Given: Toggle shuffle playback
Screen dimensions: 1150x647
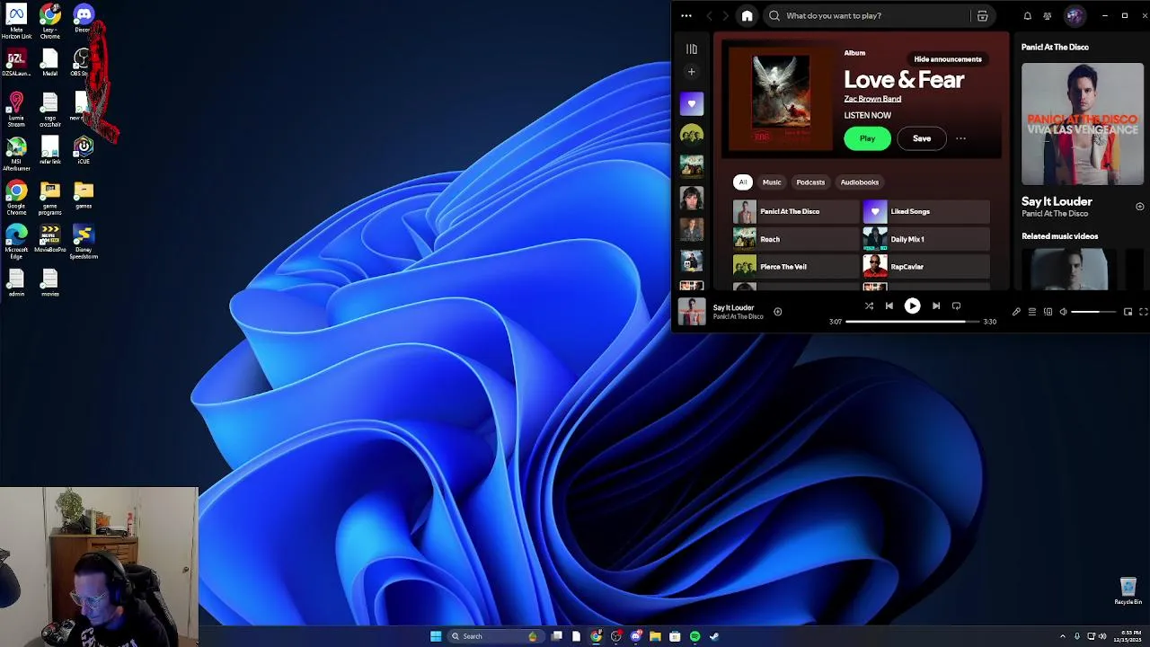Looking at the screenshot, I should (x=869, y=306).
